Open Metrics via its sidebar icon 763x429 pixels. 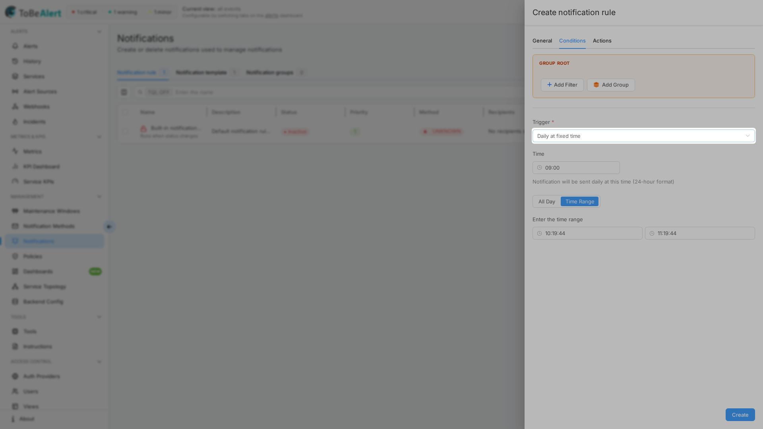15,151
